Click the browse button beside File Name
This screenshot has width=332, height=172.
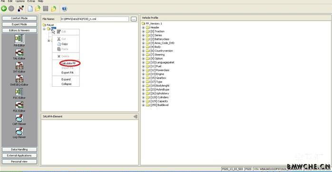(x=134, y=19)
